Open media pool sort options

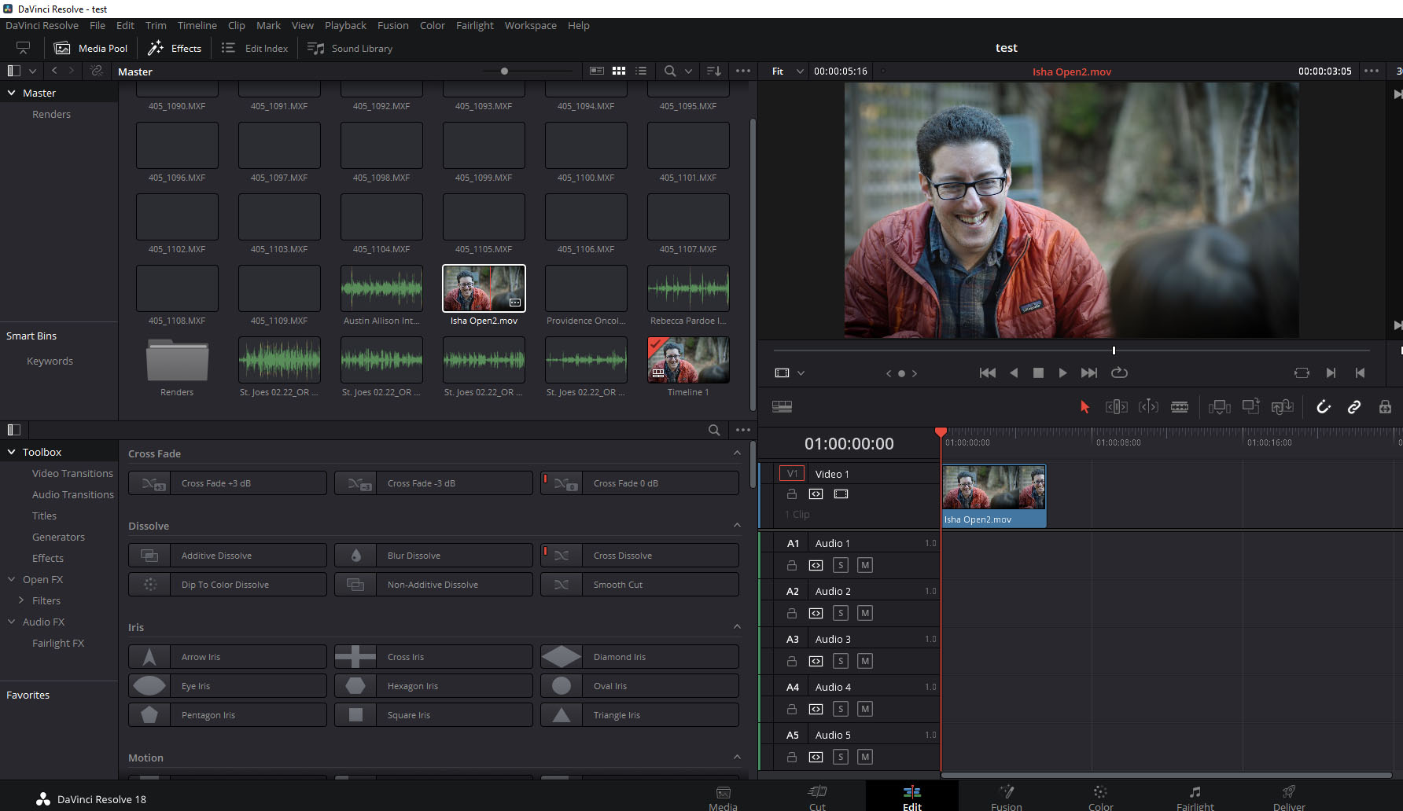pos(714,71)
